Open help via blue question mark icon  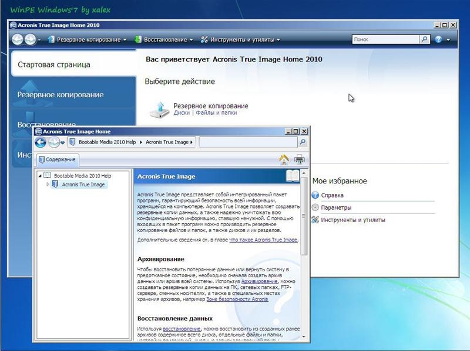pyautogui.click(x=438, y=39)
